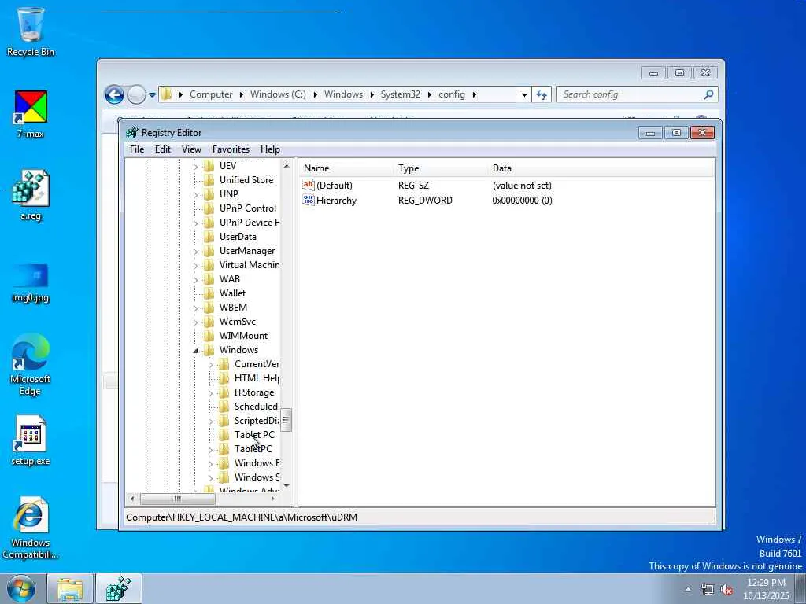
Task: Click the Windows Start orb
Action: (20, 588)
